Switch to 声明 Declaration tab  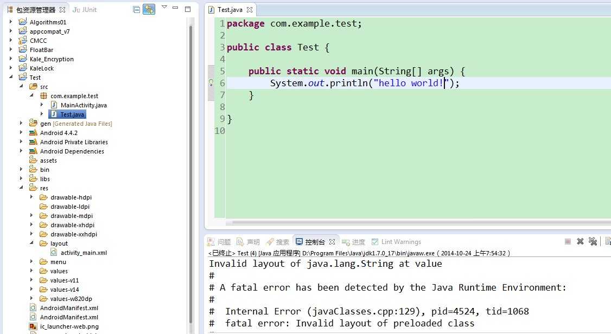pos(248,242)
